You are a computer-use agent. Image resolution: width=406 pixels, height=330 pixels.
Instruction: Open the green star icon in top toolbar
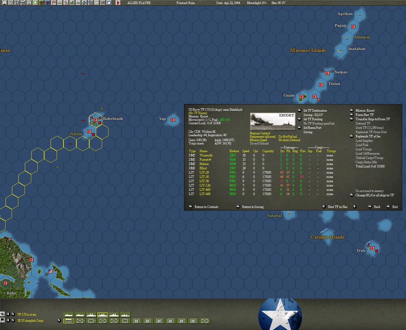click(35, 3)
